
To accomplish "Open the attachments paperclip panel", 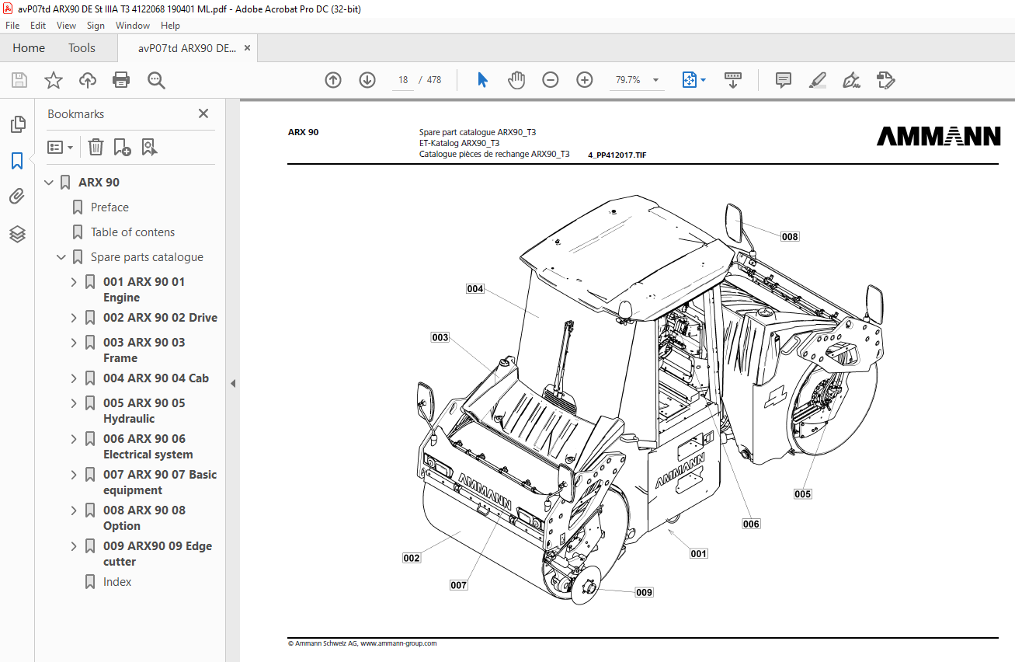I will pyautogui.click(x=17, y=197).
